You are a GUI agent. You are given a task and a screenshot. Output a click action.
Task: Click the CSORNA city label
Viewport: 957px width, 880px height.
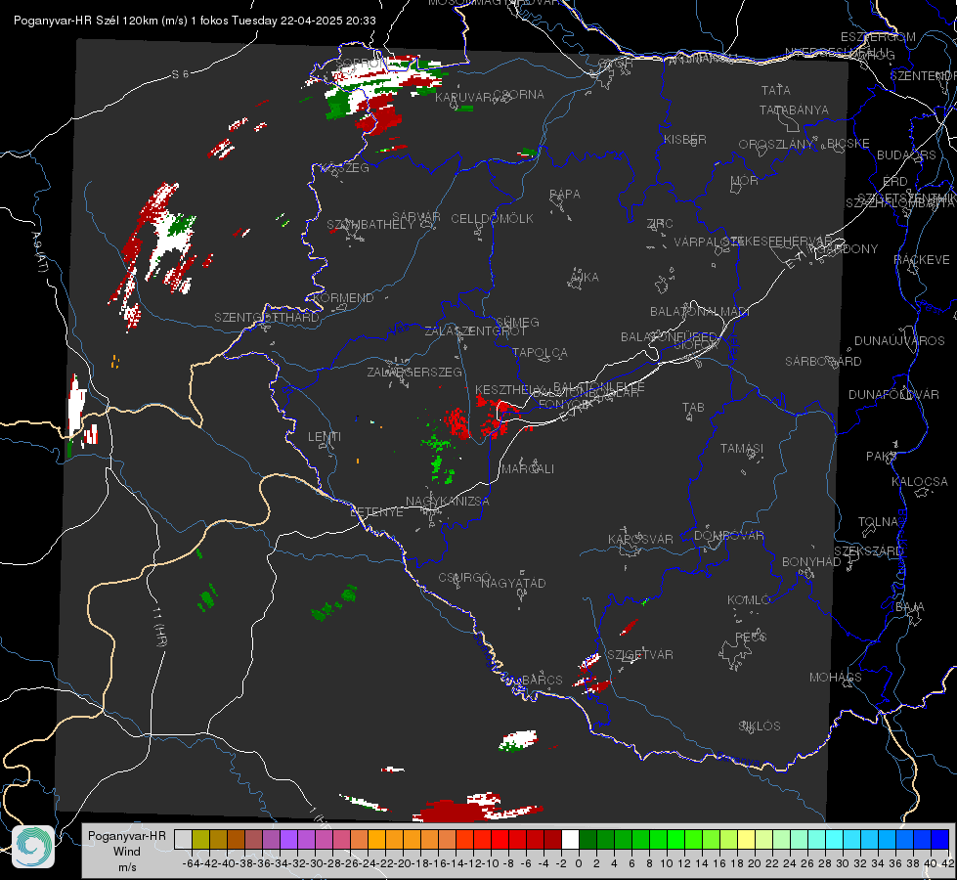tap(519, 95)
